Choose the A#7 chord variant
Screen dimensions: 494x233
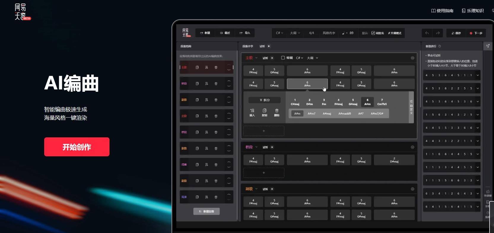click(x=361, y=113)
